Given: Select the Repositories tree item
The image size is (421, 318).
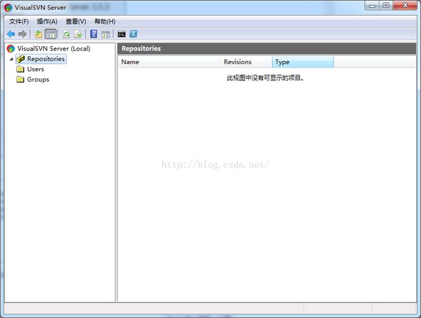Looking at the screenshot, I should tap(46, 59).
